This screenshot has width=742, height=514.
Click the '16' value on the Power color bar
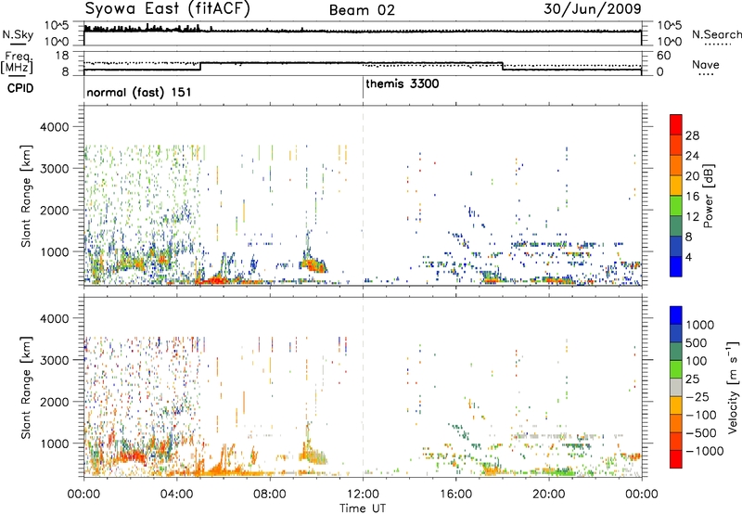[x=692, y=197]
